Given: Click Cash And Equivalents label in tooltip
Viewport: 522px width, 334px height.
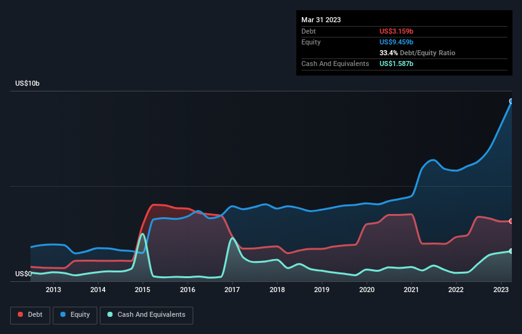Looking at the screenshot, I should tap(335, 63).
